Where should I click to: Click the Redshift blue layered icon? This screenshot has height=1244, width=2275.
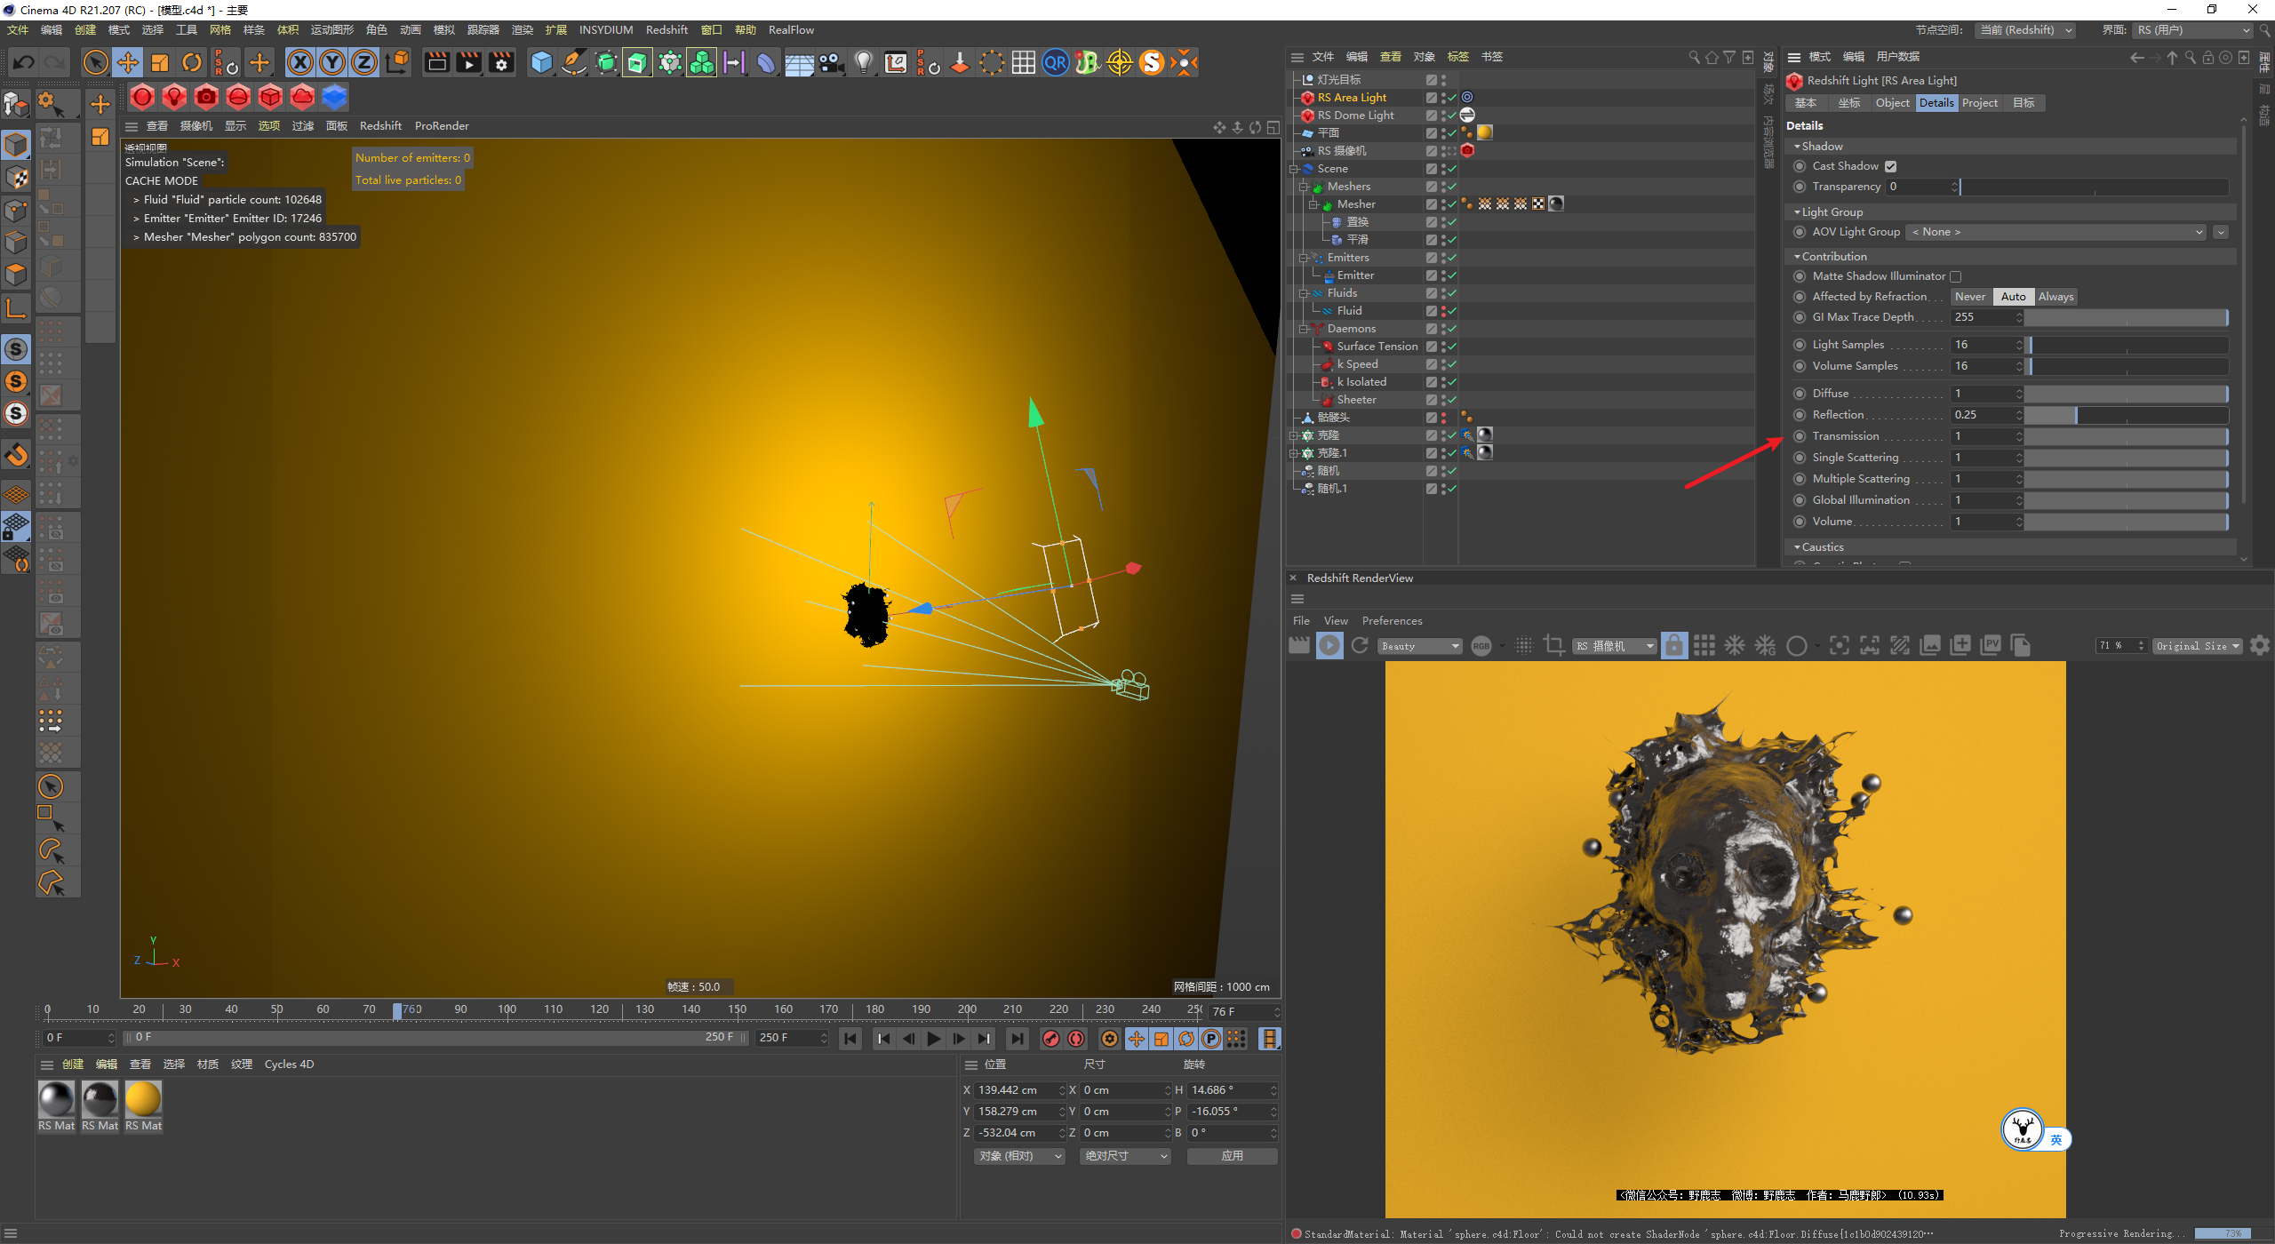point(334,96)
